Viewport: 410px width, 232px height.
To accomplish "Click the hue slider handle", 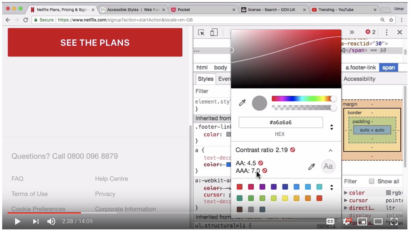I will (x=333, y=99).
